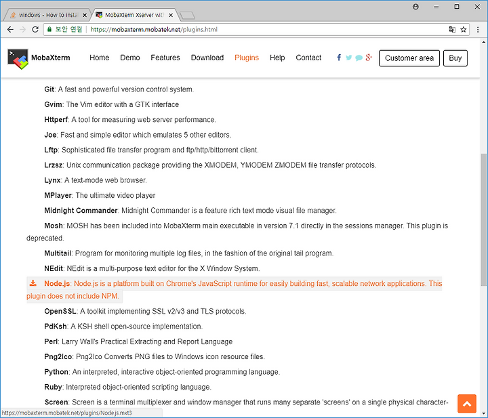Click the Ruby plugin entry
The image size is (488, 418).
pos(127,387)
